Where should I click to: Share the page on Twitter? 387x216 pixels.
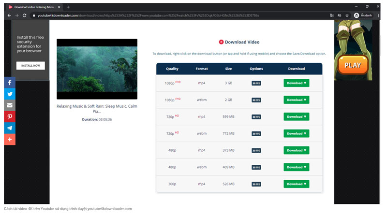tap(10, 94)
